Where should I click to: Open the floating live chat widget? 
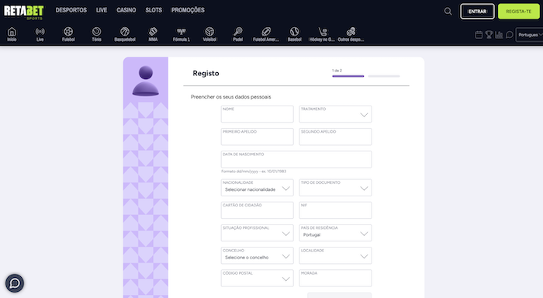pyautogui.click(x=15, y=283)
